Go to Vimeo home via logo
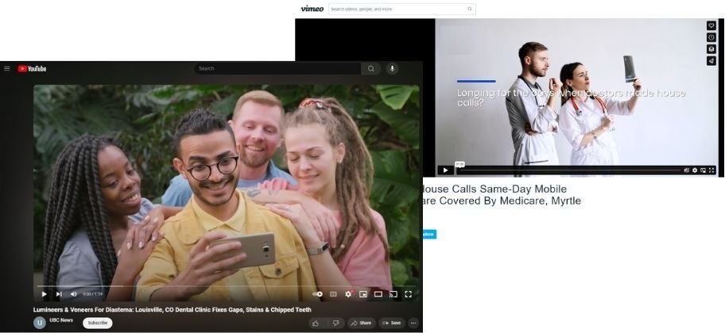Screen dimensions: 725x333 pos(312,9)
